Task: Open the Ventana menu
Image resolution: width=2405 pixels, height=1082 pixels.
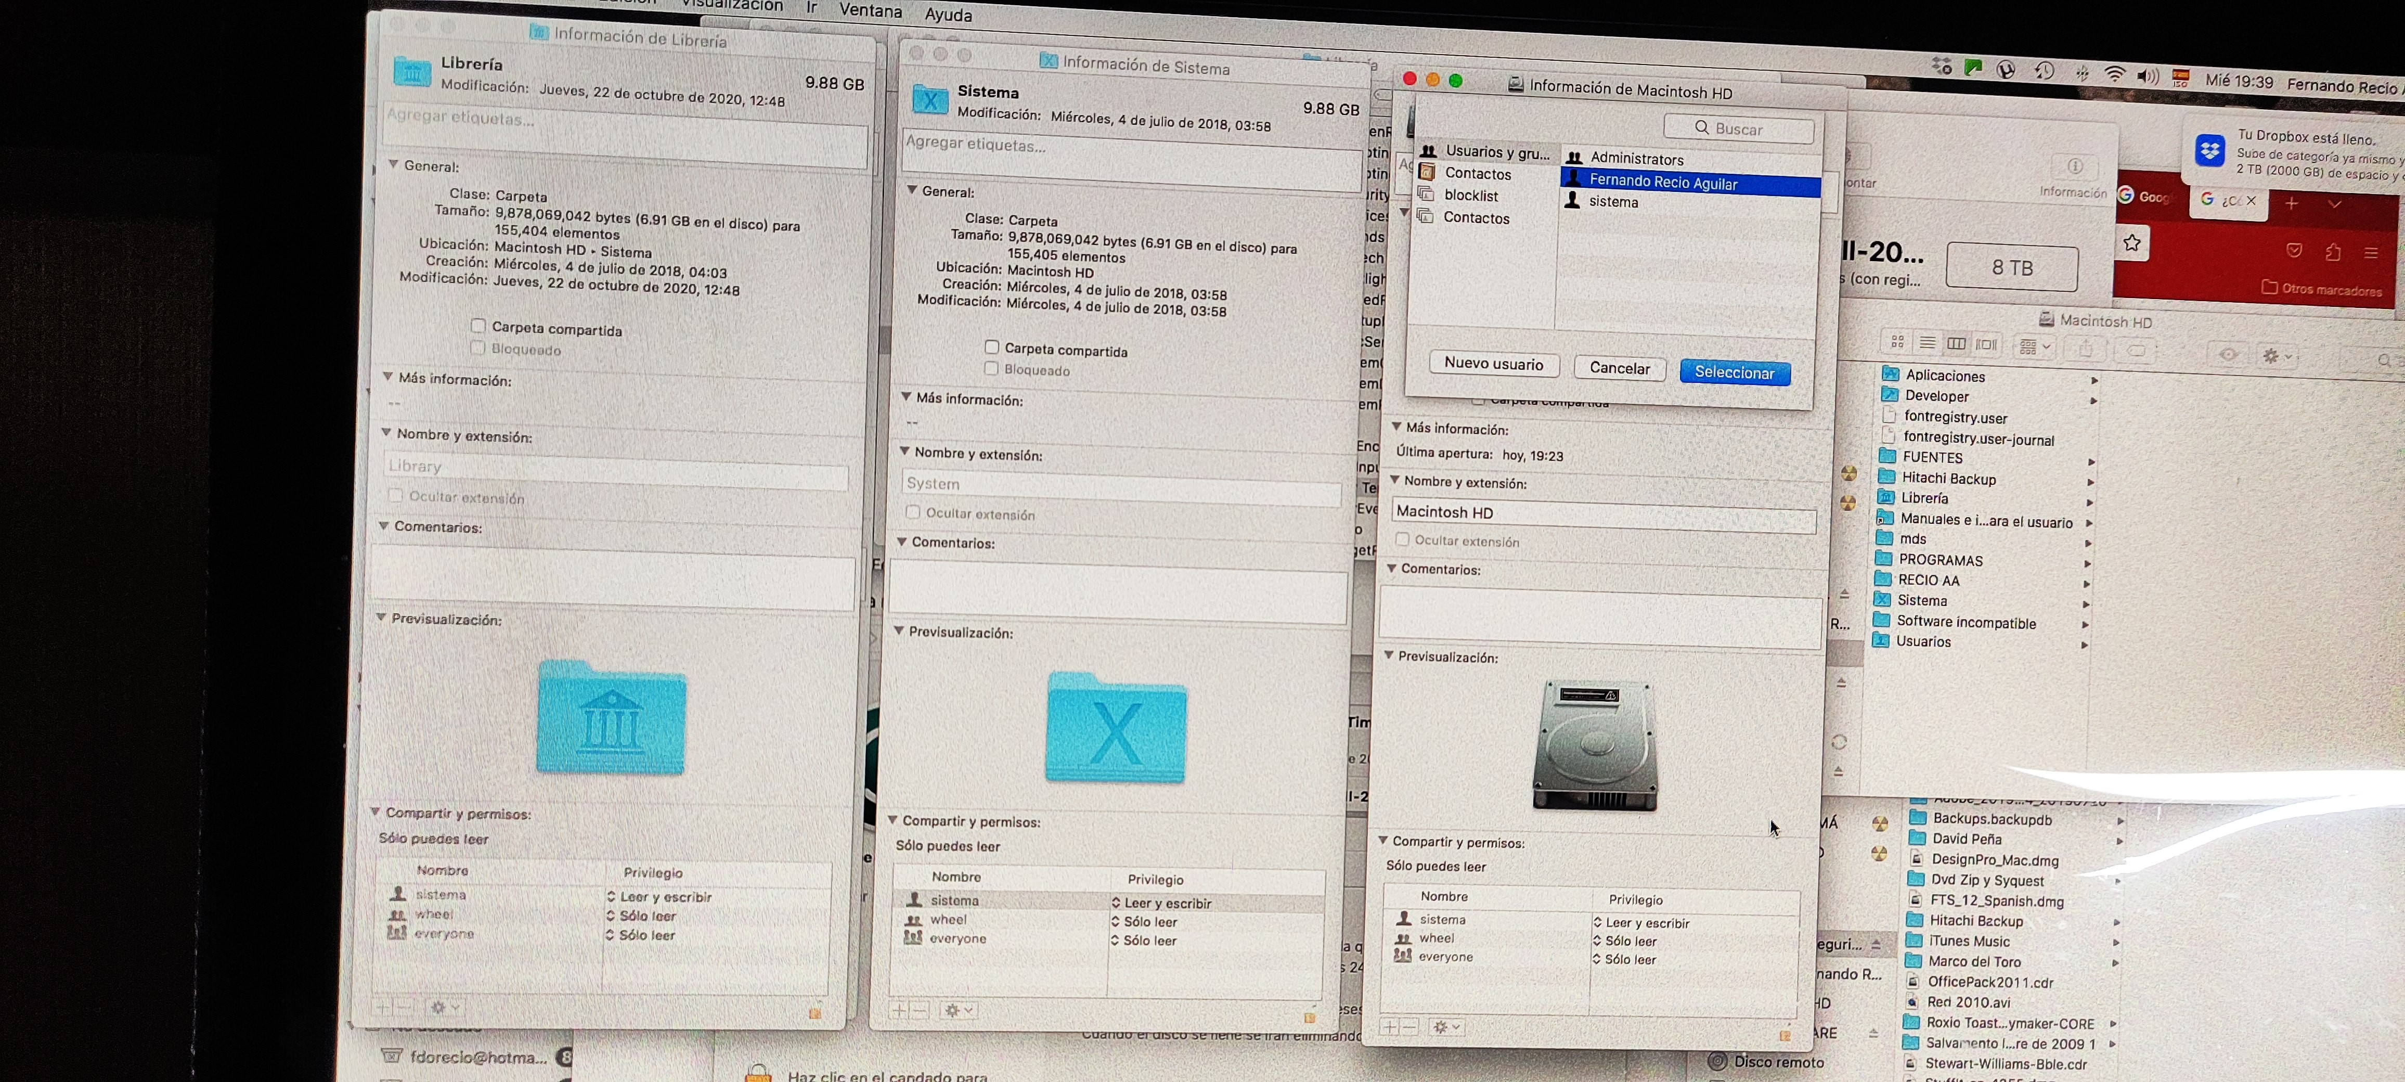Action: [x=869, y=10]
